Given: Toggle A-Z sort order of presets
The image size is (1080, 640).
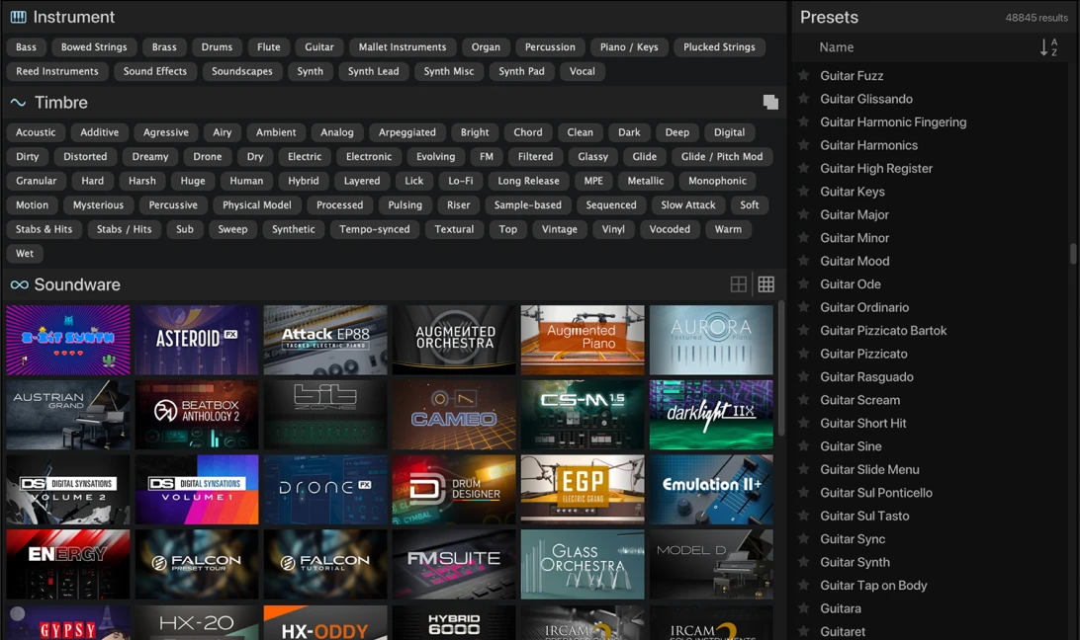Looking at the screenshot, I should [x=1049, y=47].
